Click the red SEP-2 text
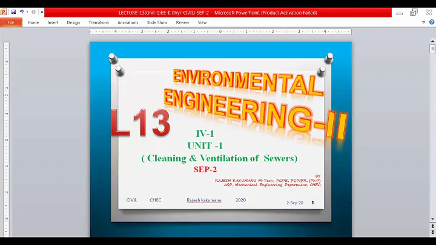436x245 pixels. [x=205, y=169]
